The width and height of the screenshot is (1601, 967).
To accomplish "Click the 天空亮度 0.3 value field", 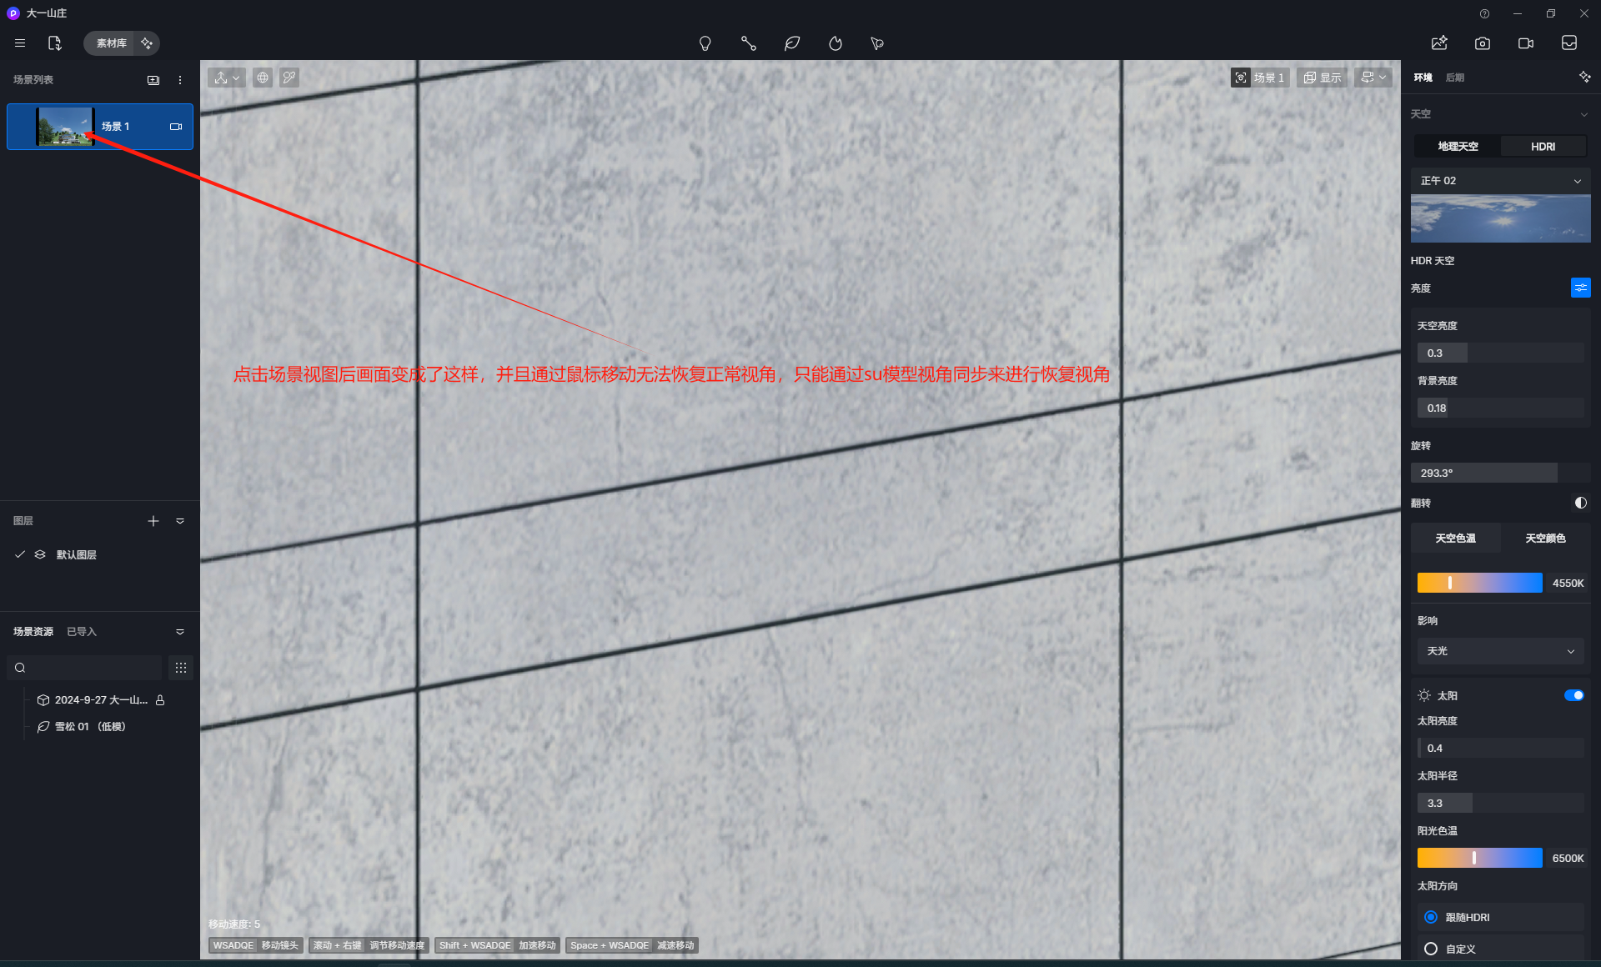I will [x=1500, y=353].
